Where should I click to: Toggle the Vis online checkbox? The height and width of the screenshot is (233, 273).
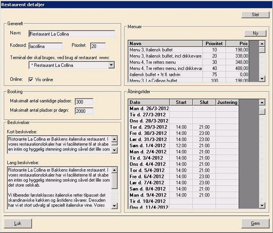pyautogui.click(x=31, y=80)
